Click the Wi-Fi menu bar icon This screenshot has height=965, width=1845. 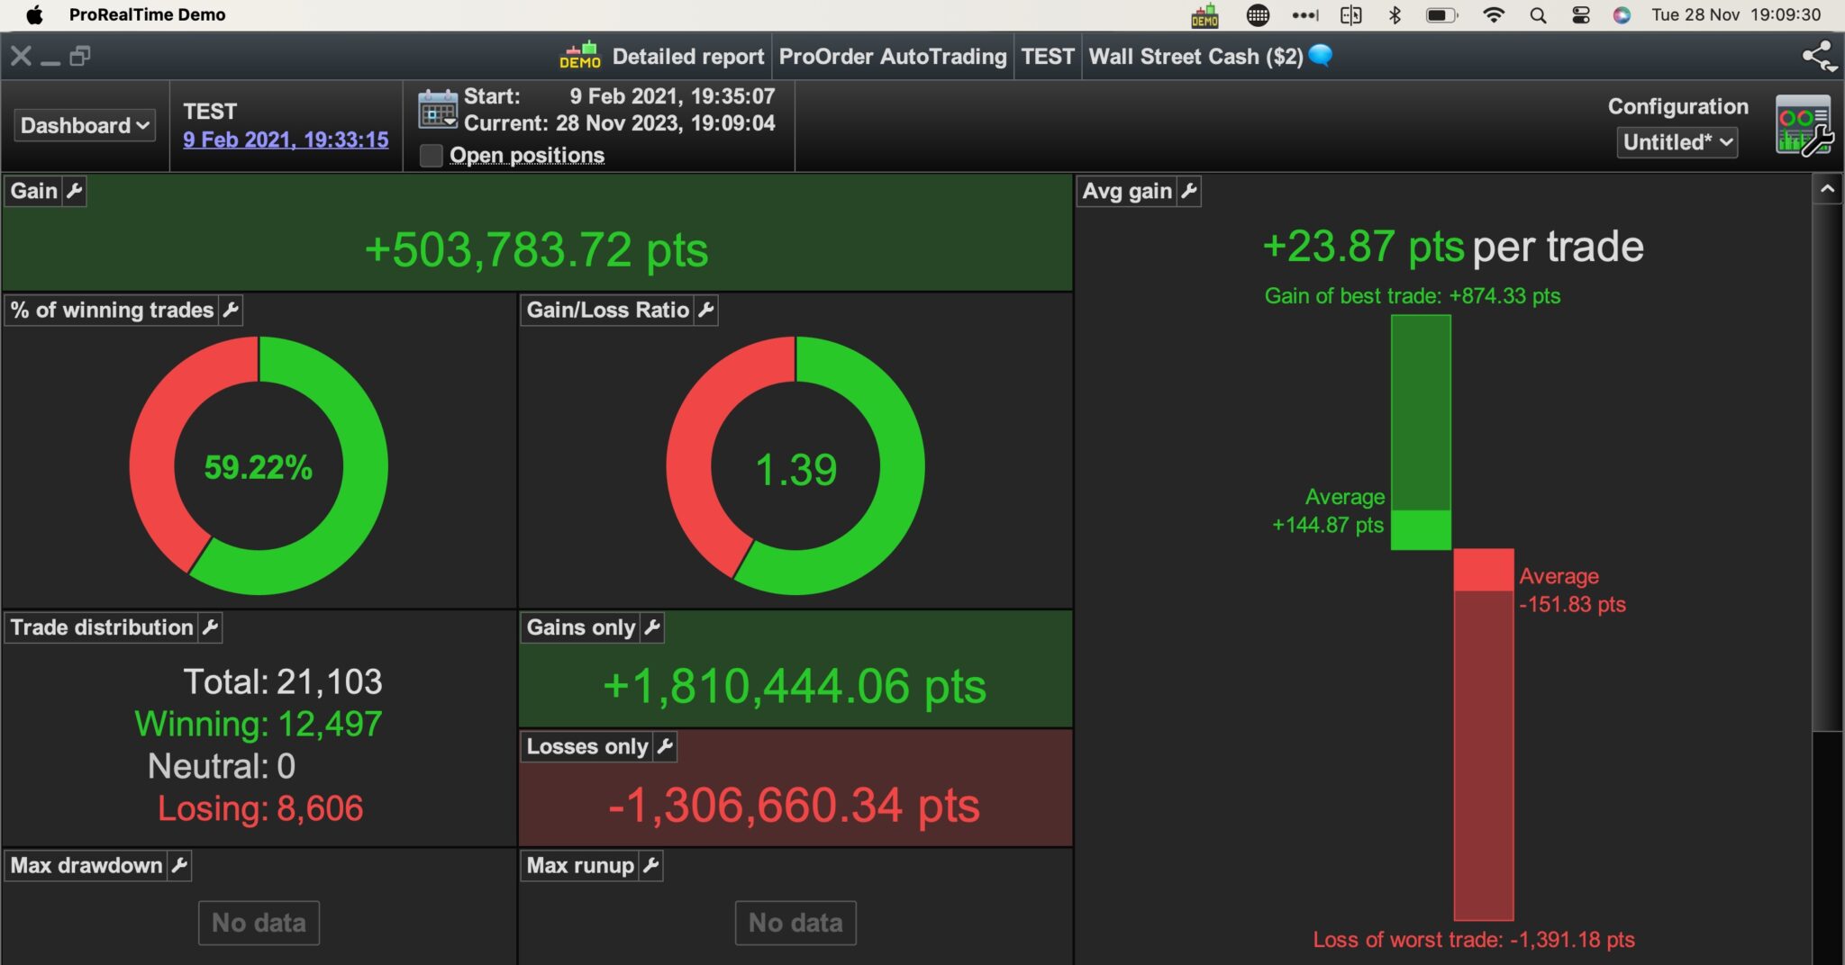1494,15
